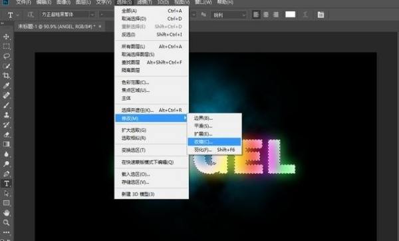
Task: Close the ANGEL document tab
Action: point(100,26)
